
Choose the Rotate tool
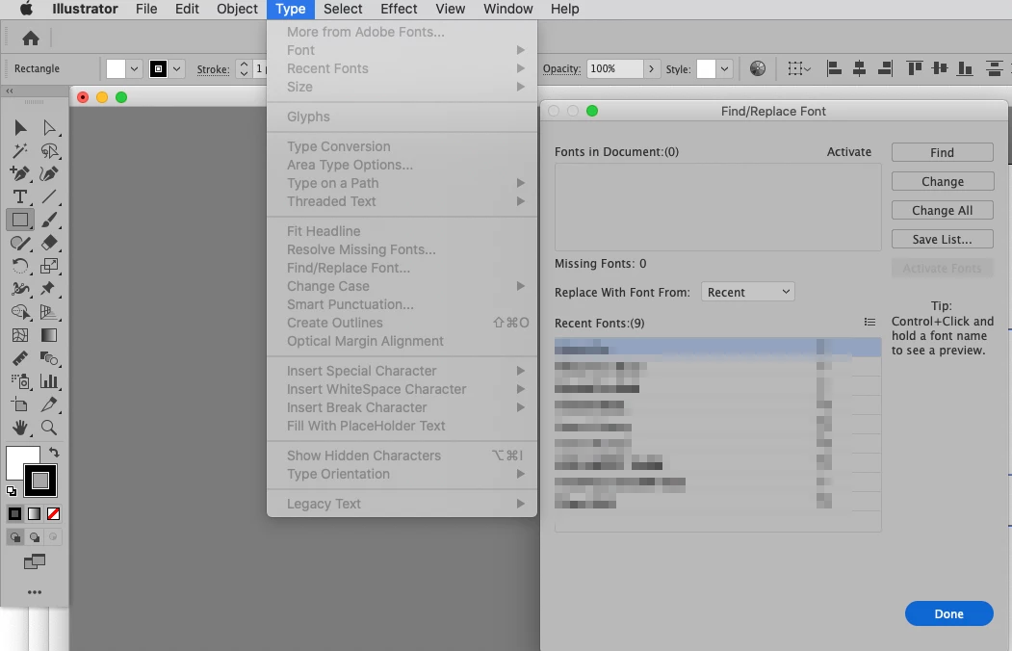click(x=20, y=266)
